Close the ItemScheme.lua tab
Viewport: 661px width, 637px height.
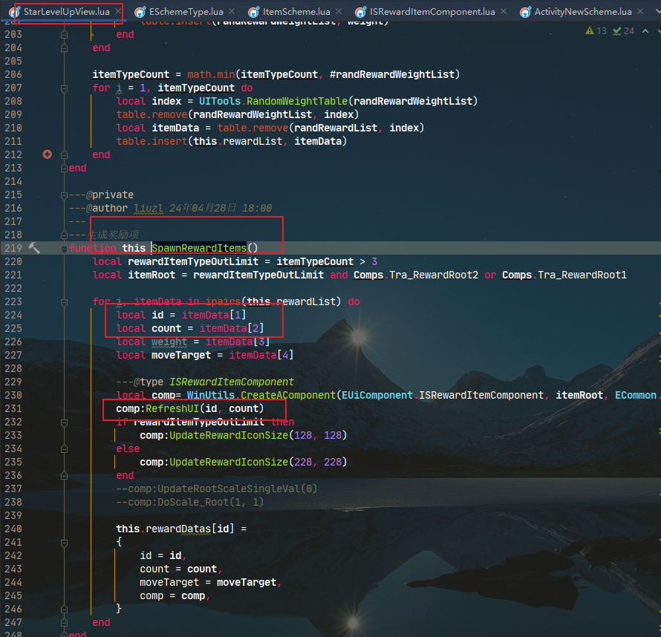(x=339, y=11)
